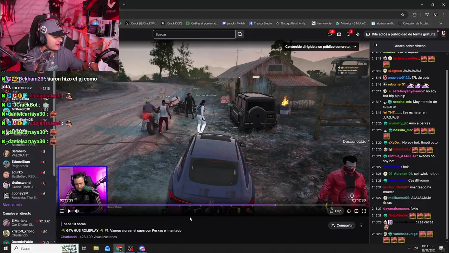Image resolution: width=449 pixels, height=253 pixels.
Task: Open the whispers envelope icon
Action: point(339,34)
